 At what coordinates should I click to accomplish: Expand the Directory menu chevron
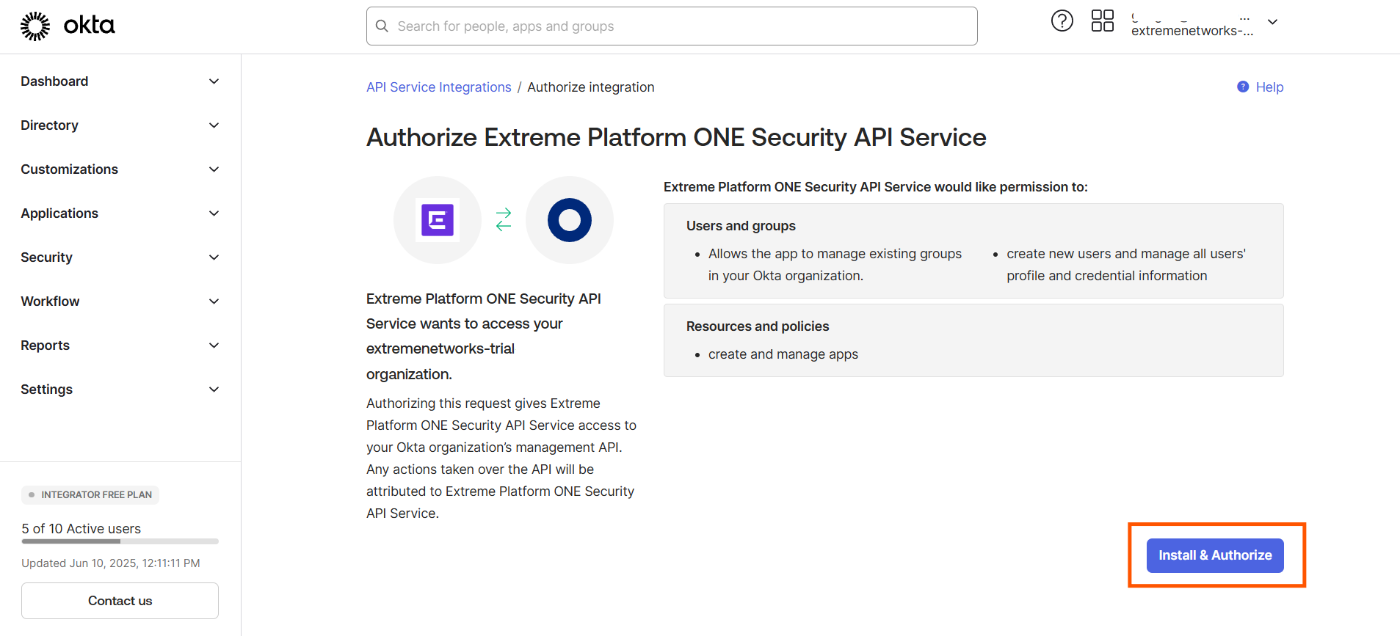coord(214,125)
